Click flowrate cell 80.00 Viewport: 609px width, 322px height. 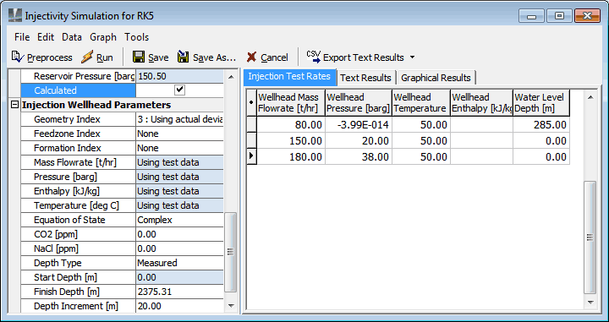291,124
